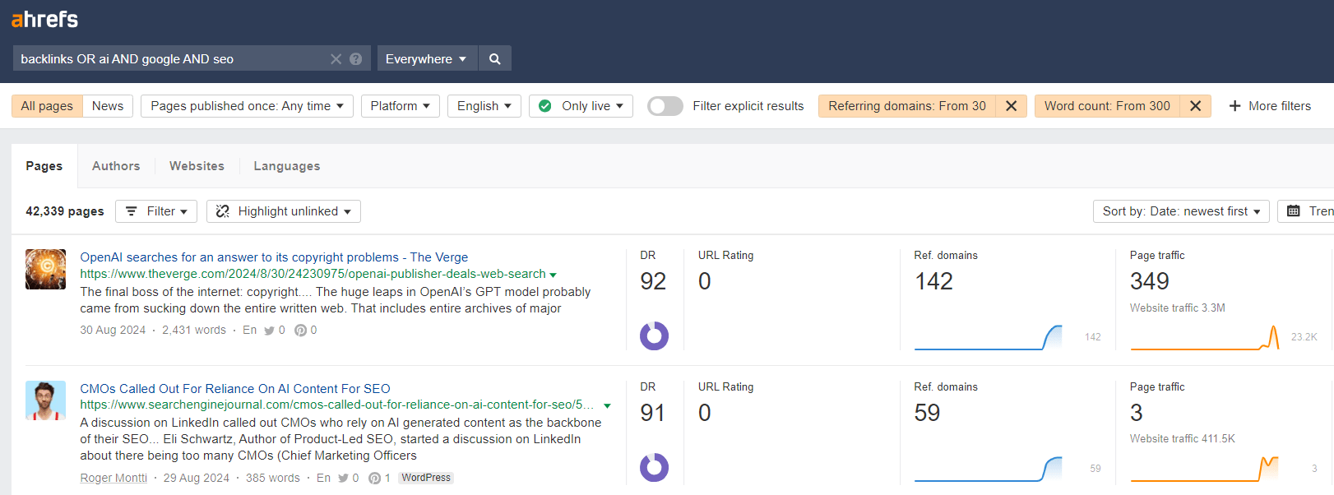Open CMOs Called Out article title link

[235, 389]
